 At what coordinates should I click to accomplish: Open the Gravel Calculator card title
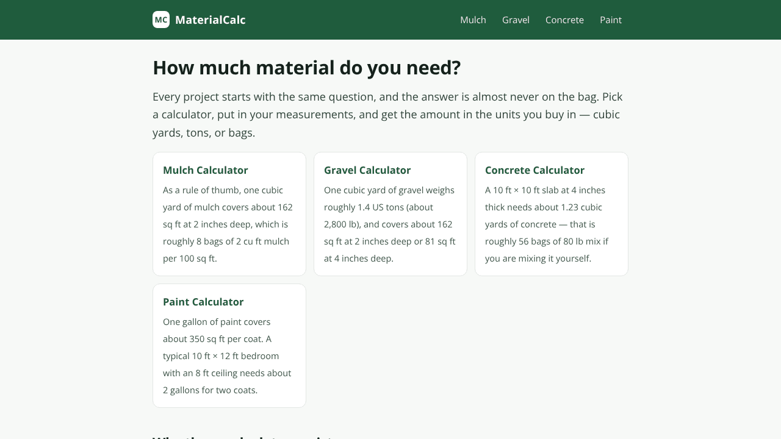[x=367, y=170]
